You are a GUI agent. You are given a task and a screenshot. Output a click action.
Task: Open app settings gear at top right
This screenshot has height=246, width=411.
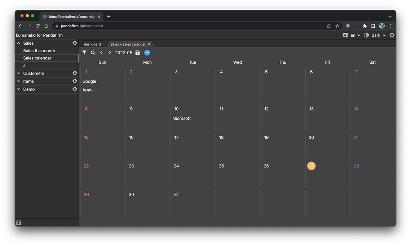392,35
